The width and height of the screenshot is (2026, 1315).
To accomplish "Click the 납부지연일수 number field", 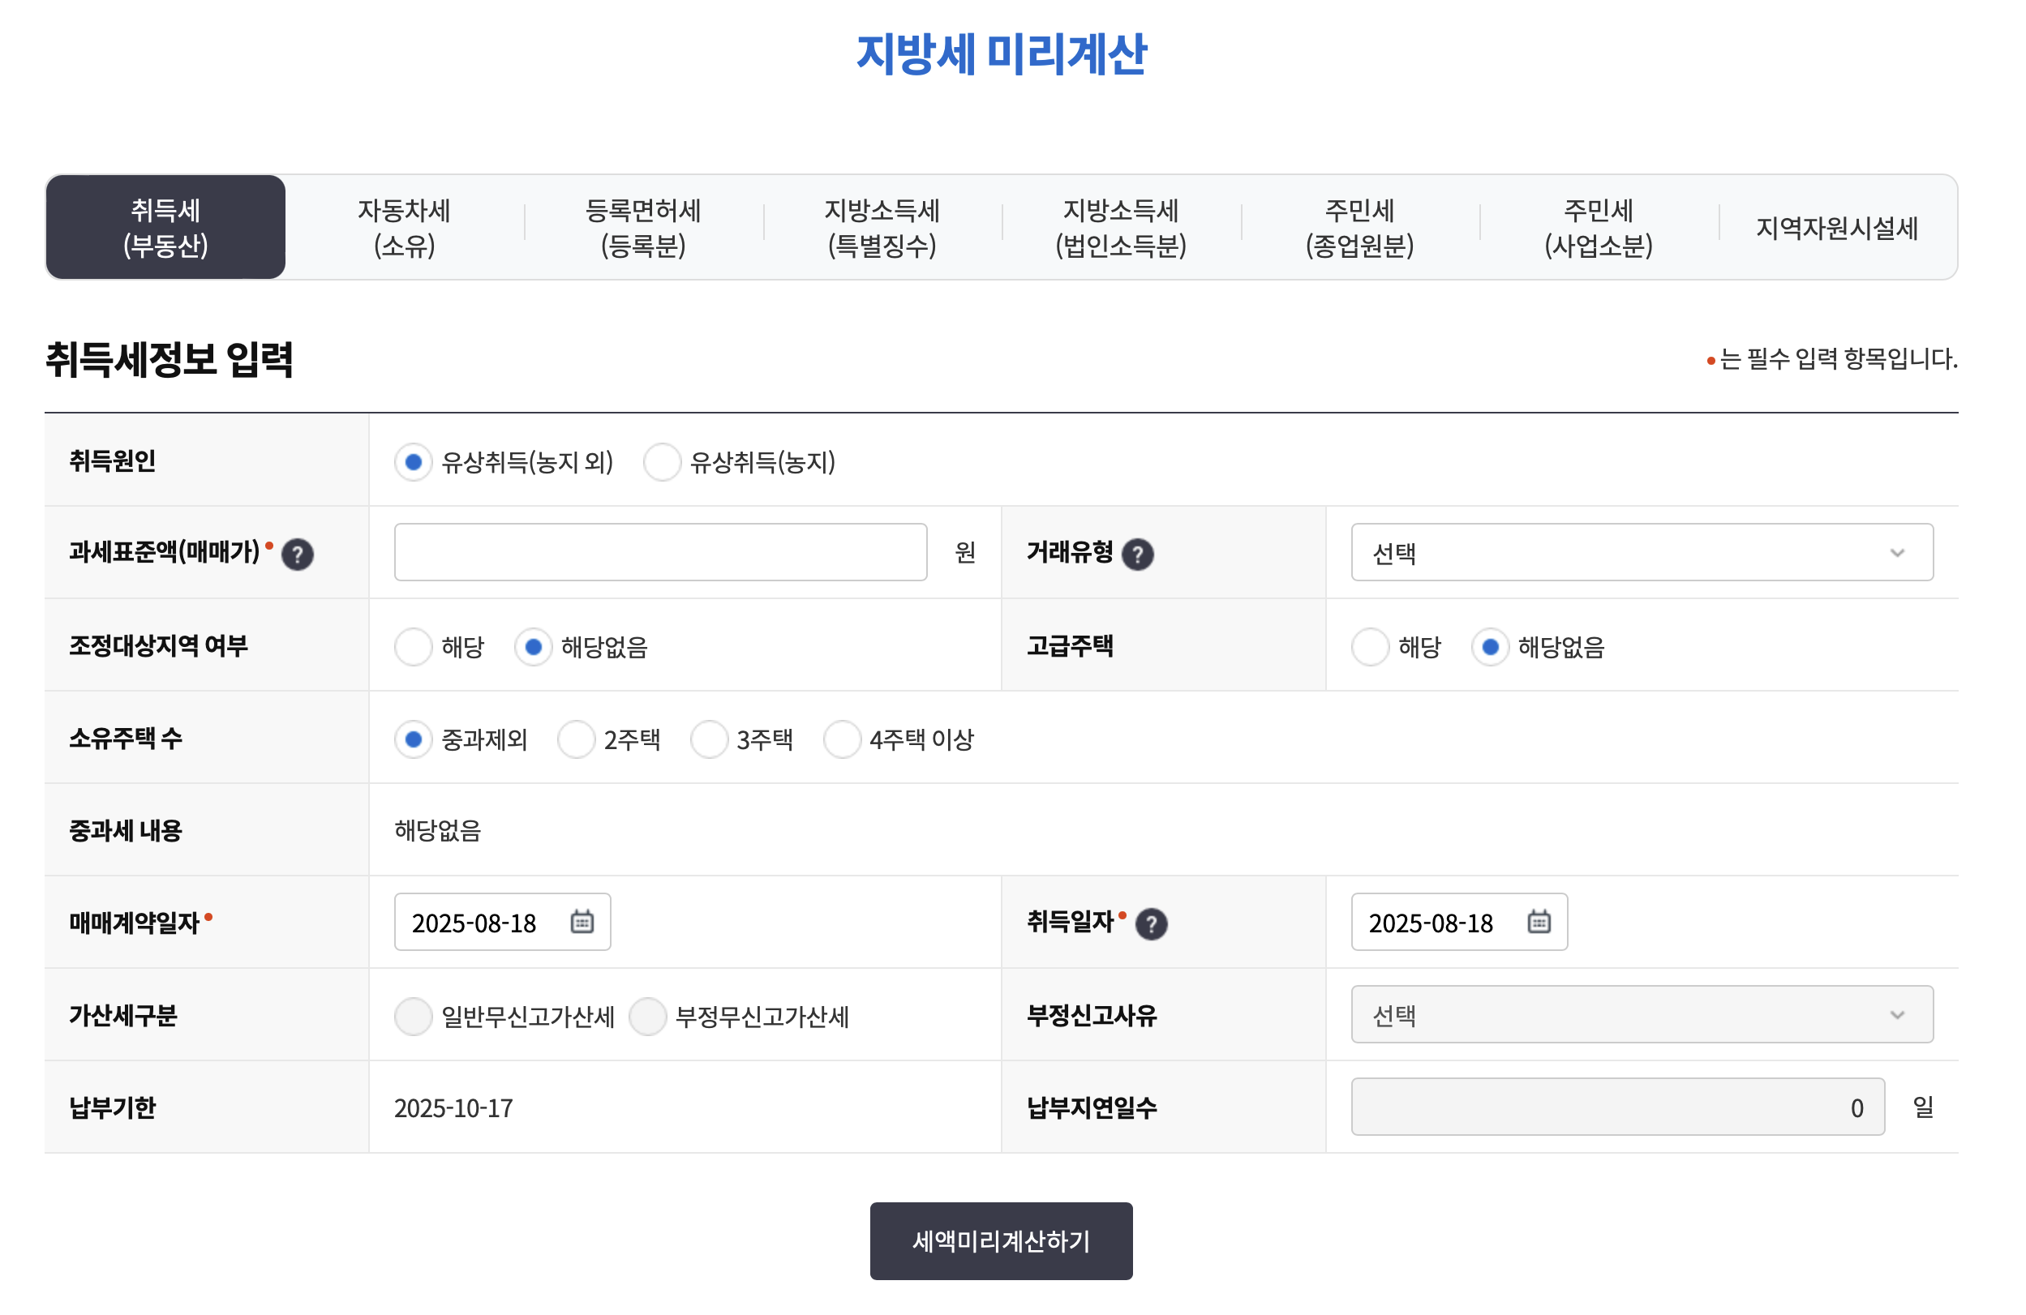I will pos(1617,1107).
